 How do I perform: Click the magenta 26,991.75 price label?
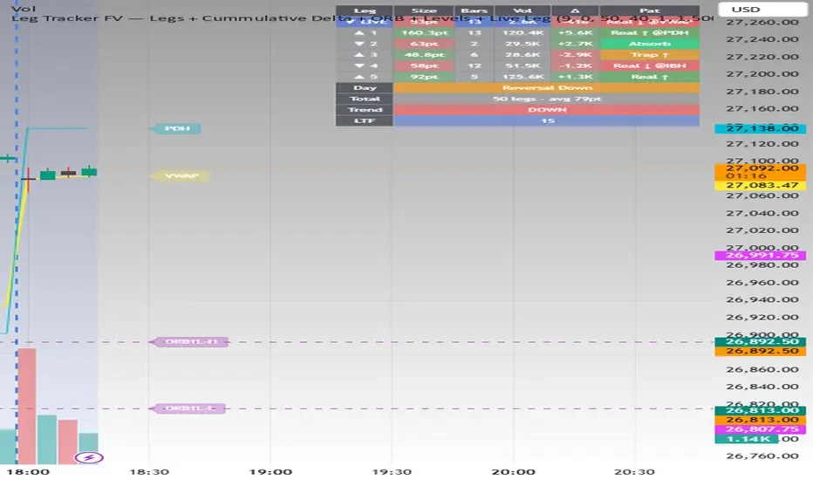click(x=760, y=256)
